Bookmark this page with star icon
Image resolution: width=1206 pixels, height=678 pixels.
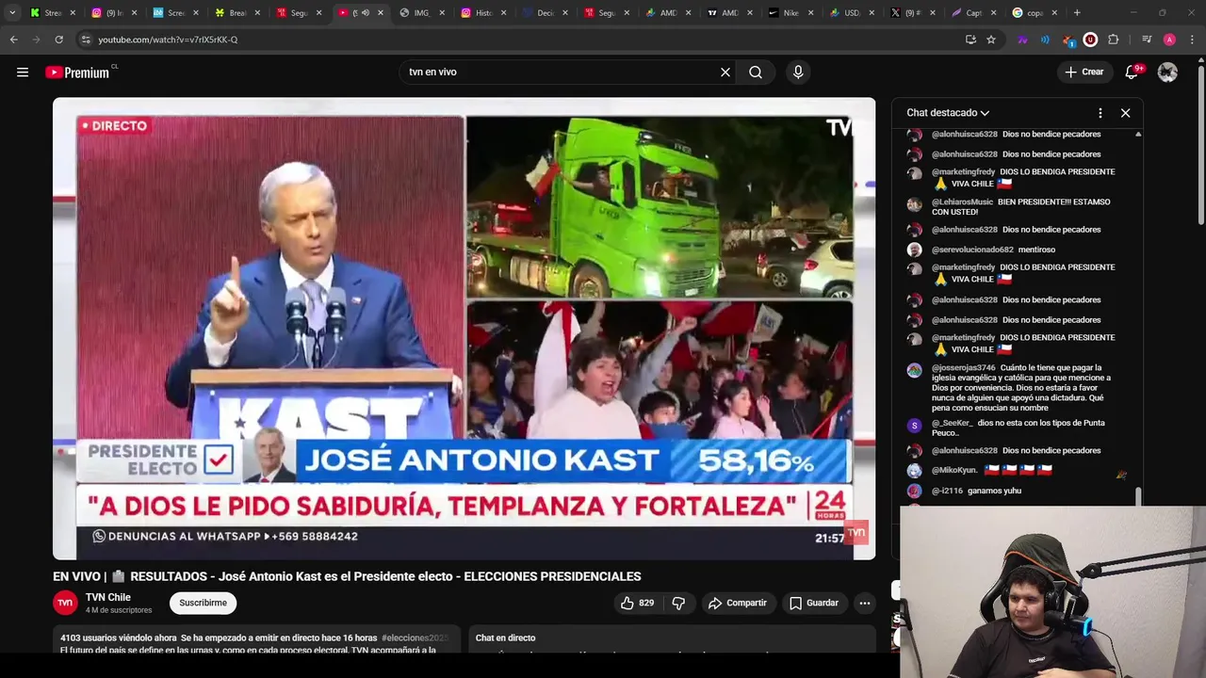tap(991, 40)
